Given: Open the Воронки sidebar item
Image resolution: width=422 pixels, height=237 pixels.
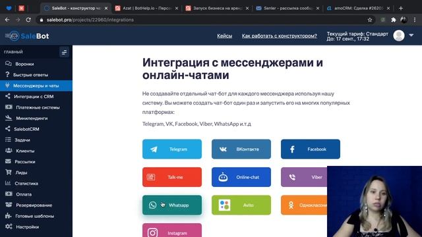Looking at the screenshot, I should (36, 64).
